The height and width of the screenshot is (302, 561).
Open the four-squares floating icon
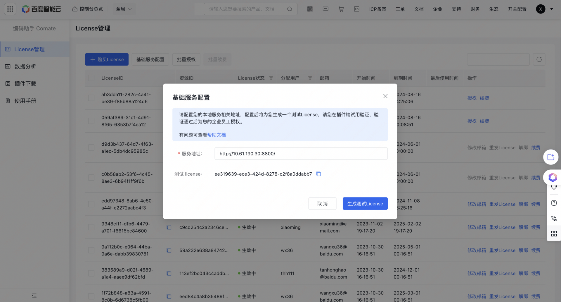click(x=554, y=234)
